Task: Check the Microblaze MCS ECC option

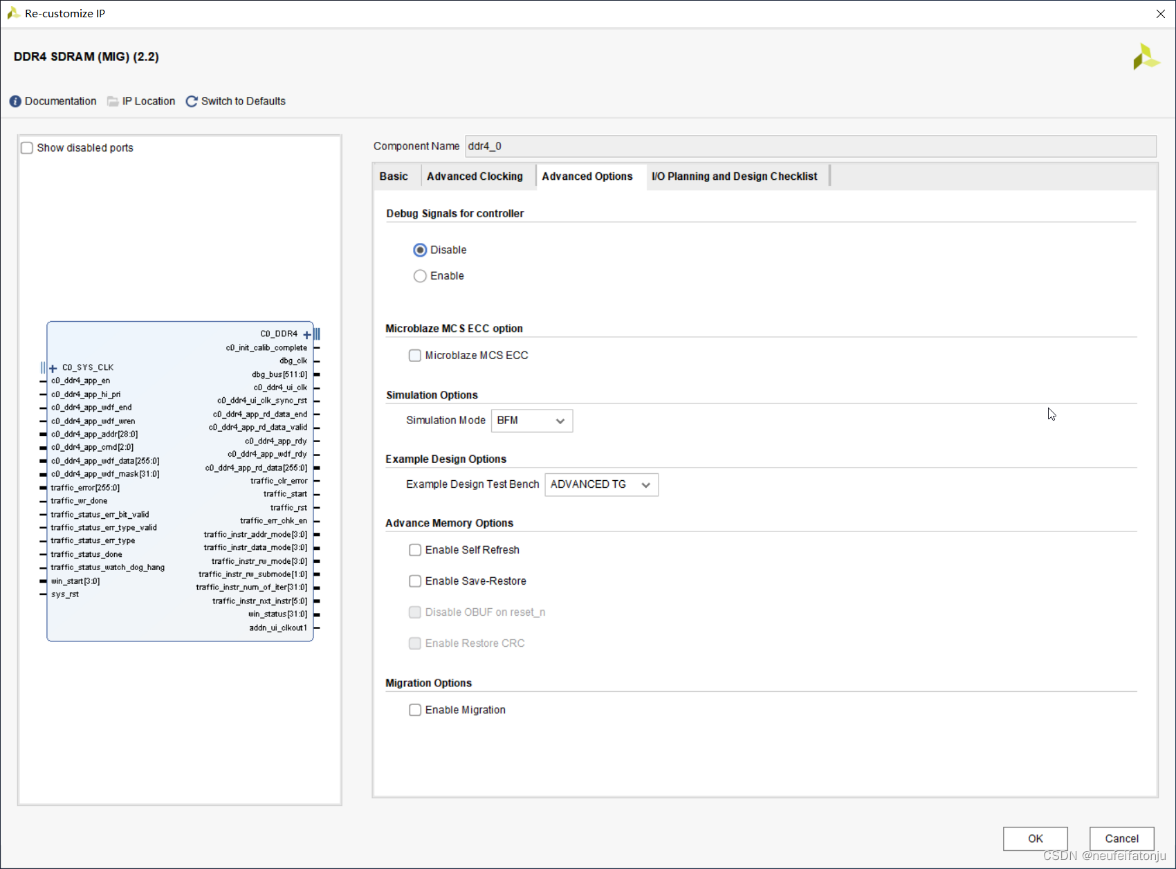Action: tap(415, 356)
